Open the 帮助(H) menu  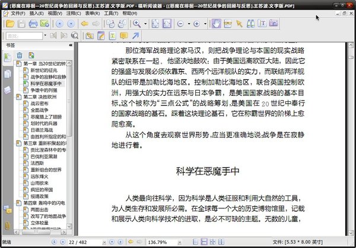click(129, 14)
